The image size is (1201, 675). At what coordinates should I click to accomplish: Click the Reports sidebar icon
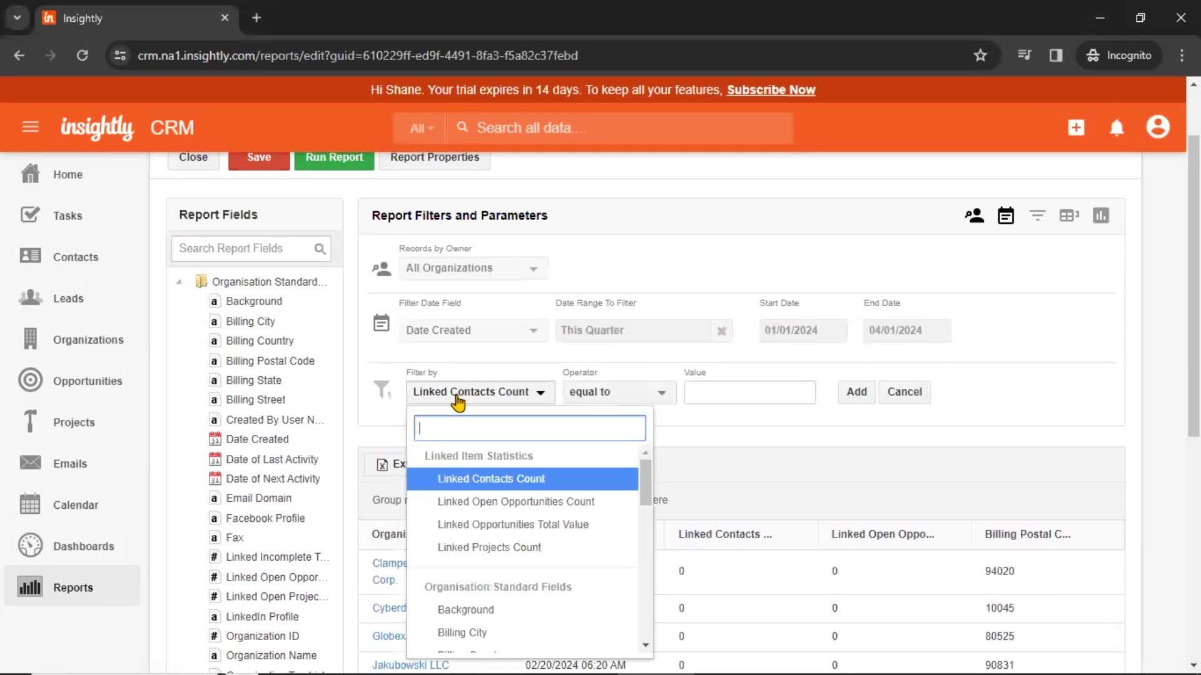click(x=29, y=587)
